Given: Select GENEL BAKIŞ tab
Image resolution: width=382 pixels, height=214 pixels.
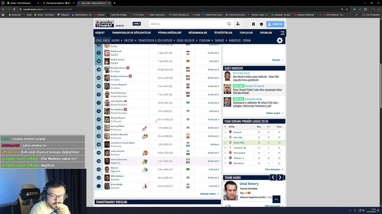Looking at the screenshot, I should (102, 40).
